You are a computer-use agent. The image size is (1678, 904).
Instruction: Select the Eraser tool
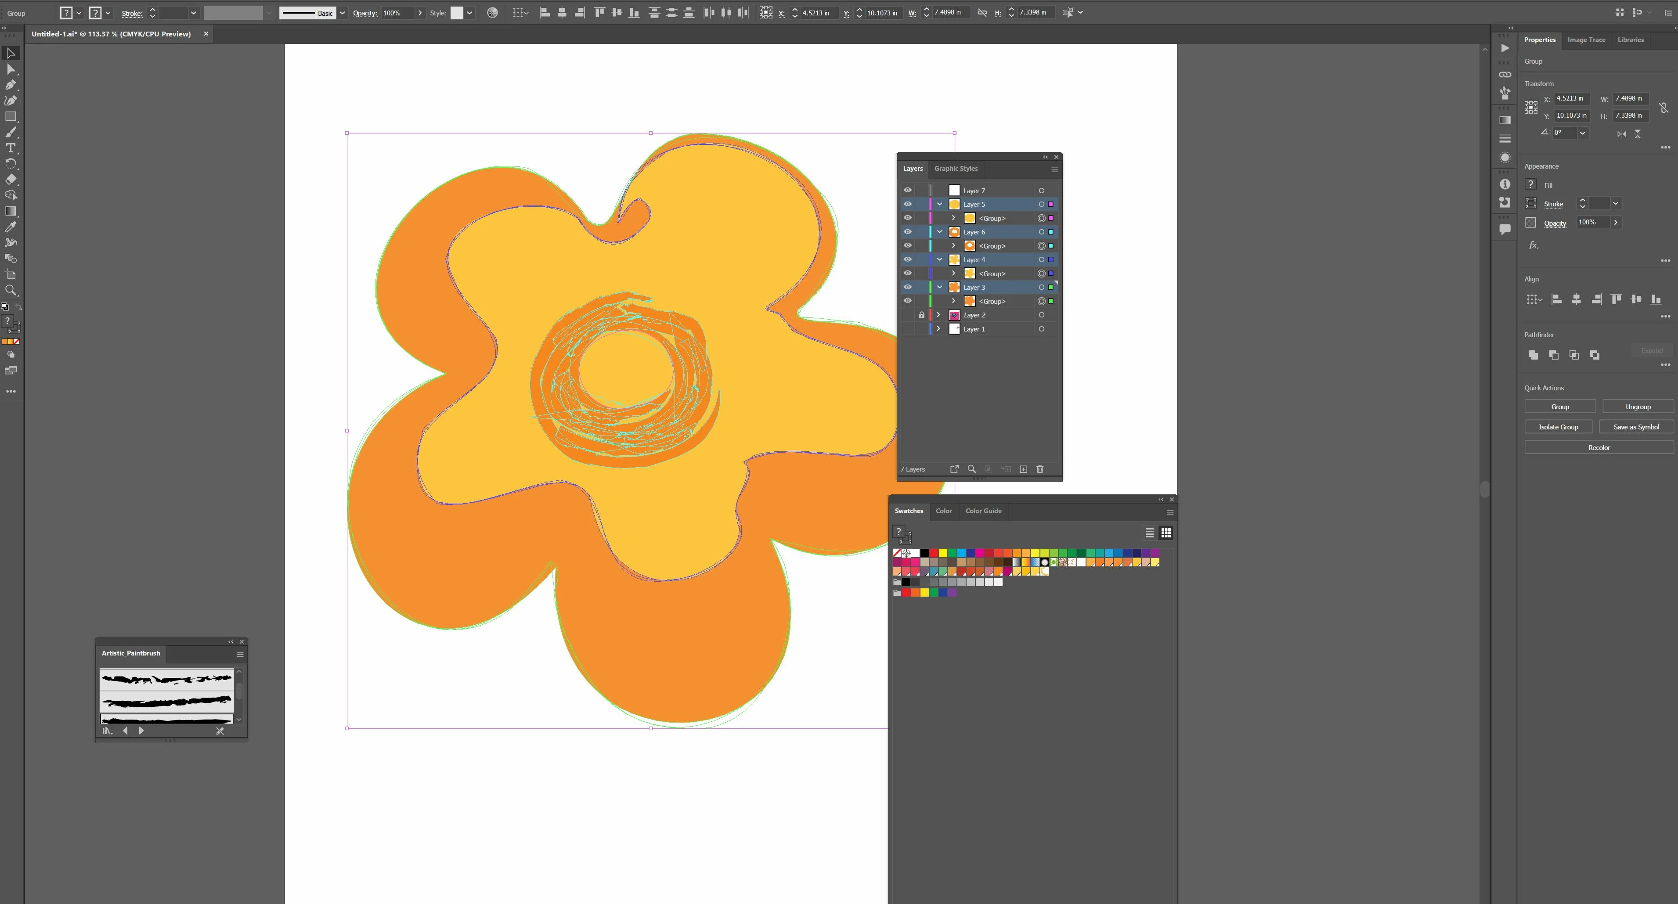[x=11, y=180]
